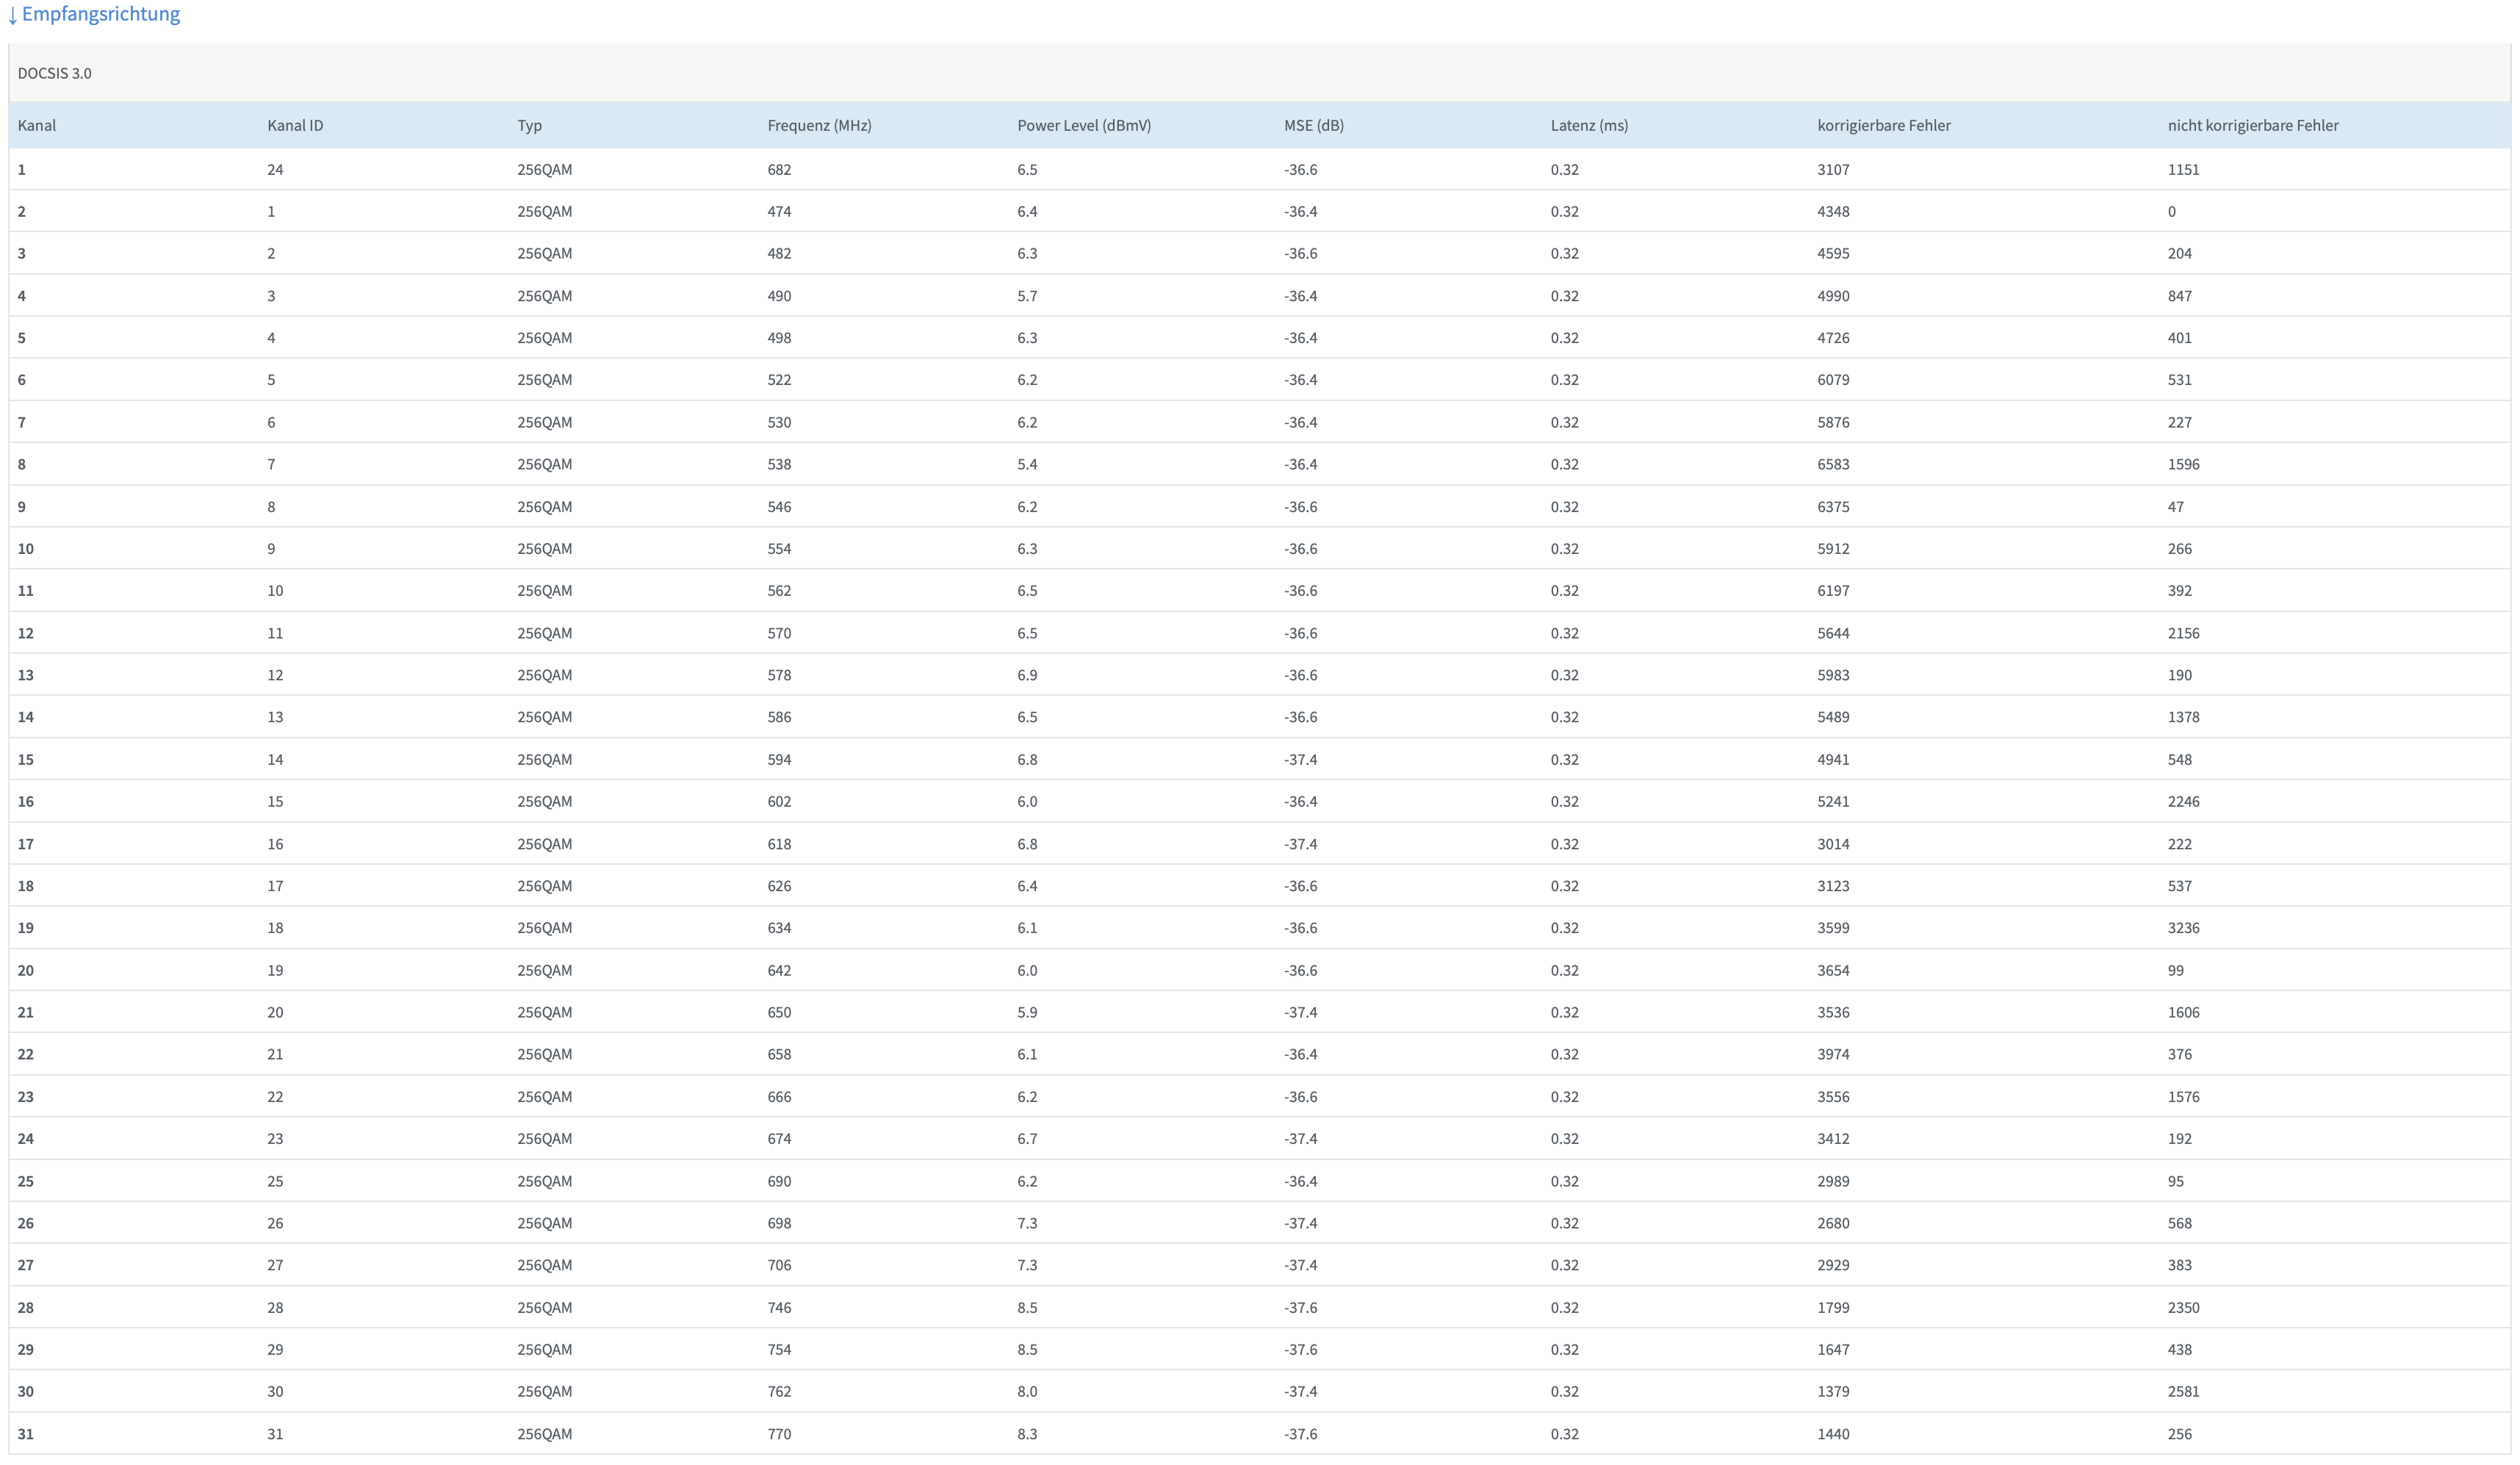Select Kanal 31 row number

(26, 1434)
